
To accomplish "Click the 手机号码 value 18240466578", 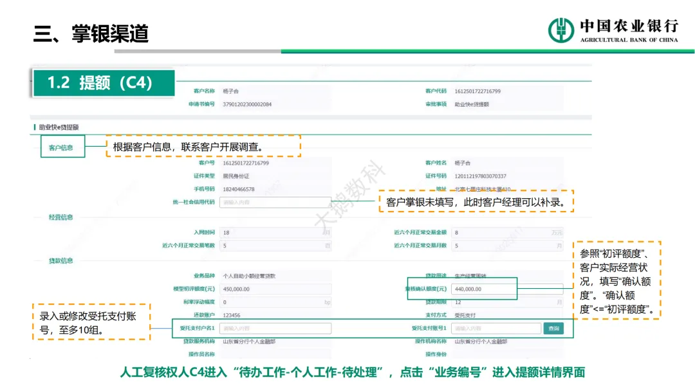I will pos(238,190).
